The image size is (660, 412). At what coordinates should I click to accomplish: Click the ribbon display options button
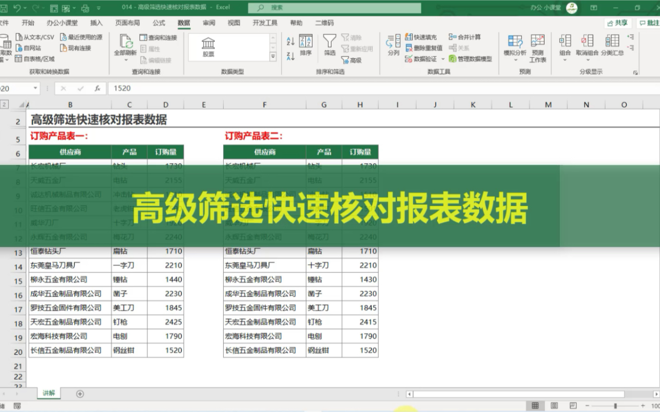(x=594, y=8)
